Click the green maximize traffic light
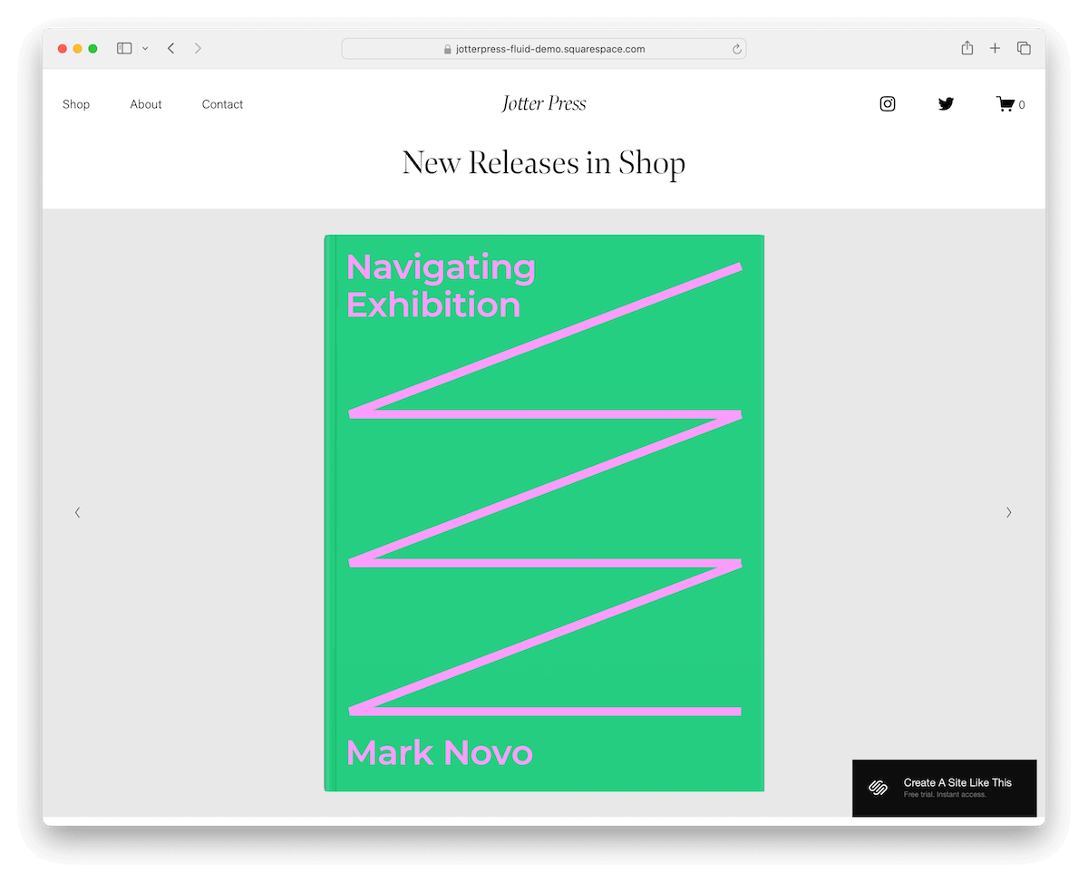1088x882 pixels. [91, 48]
